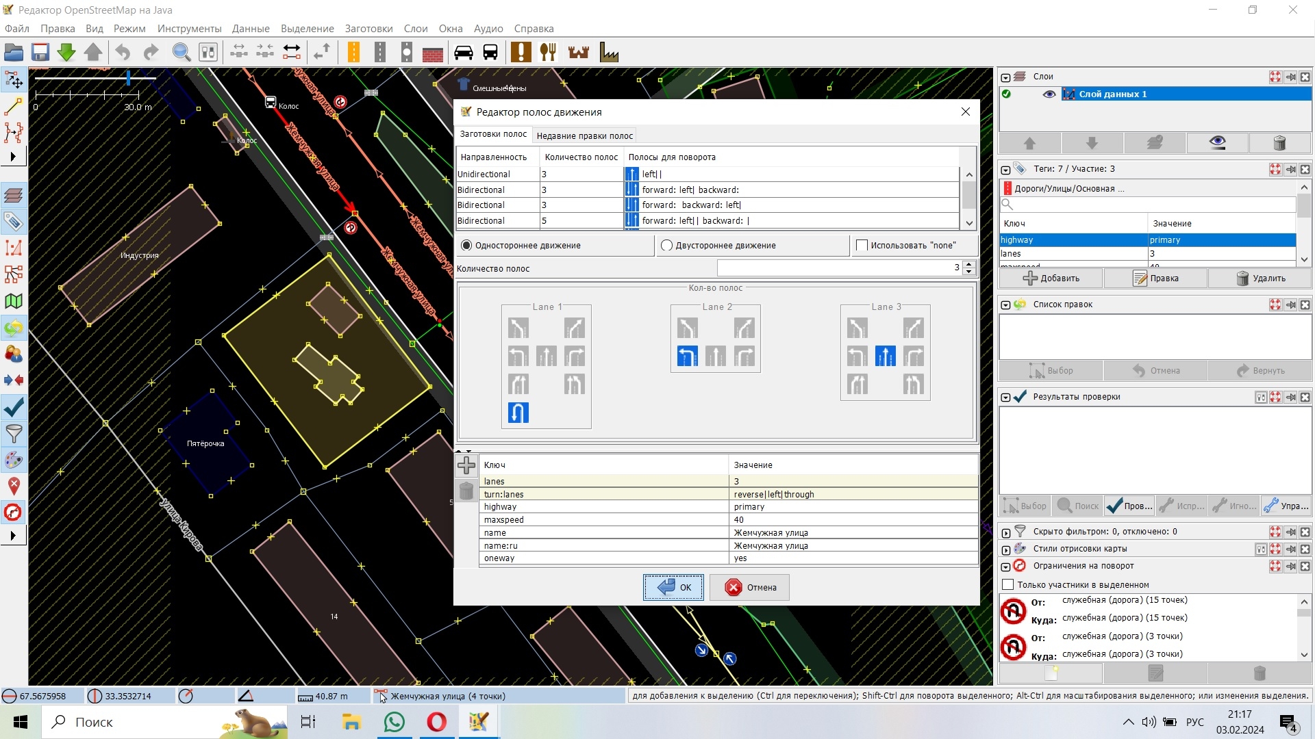
Task: Collapse the Результаты проверки panel
Action: pos(1005,398)
